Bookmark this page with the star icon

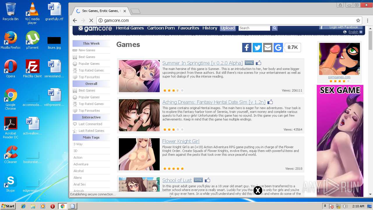click(x=358, y=20)
